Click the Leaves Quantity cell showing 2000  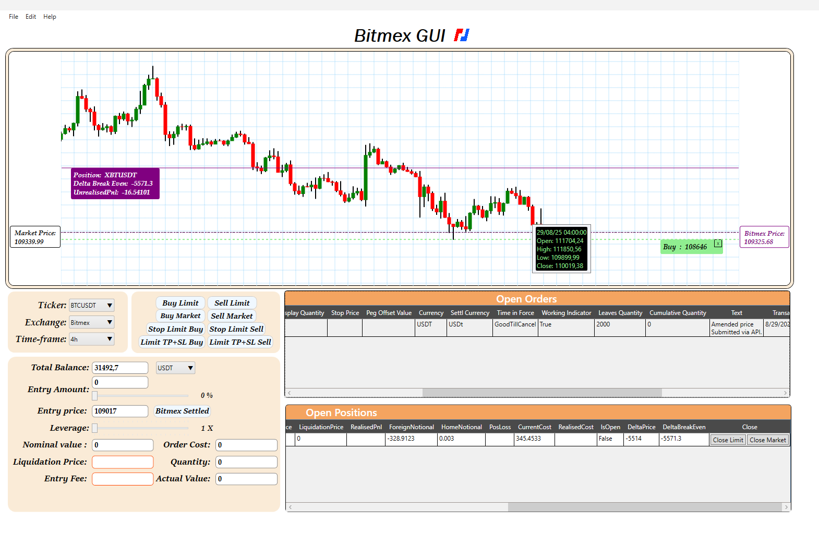pos(620,327)
